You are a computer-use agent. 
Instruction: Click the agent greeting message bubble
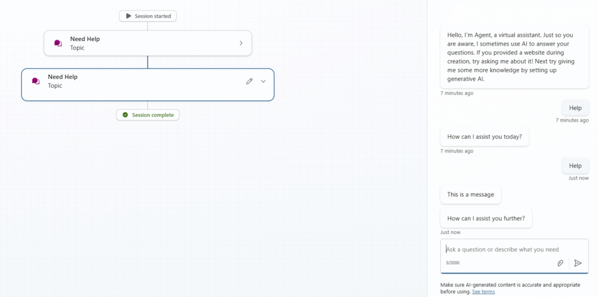[x=514, y=57]
